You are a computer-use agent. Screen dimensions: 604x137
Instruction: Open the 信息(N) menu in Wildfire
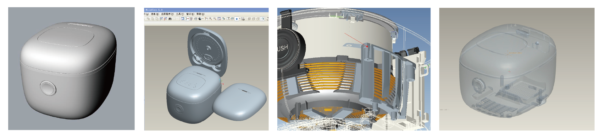click(155, 14)
